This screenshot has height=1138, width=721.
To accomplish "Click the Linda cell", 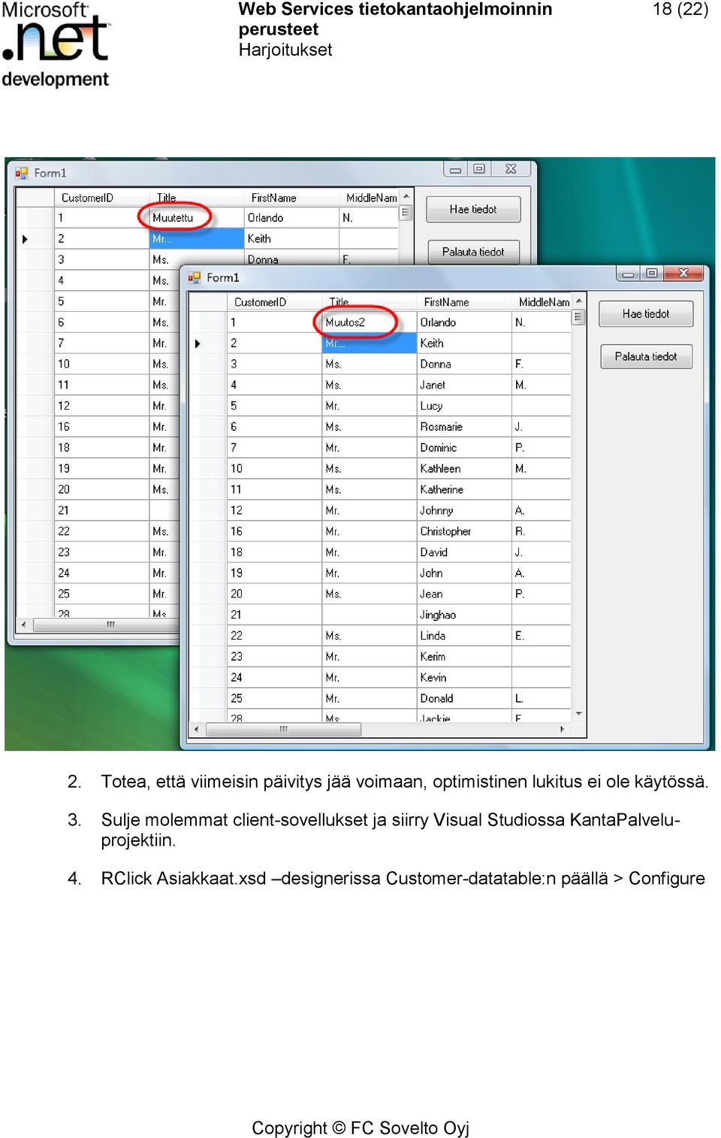I will (464, 636).
